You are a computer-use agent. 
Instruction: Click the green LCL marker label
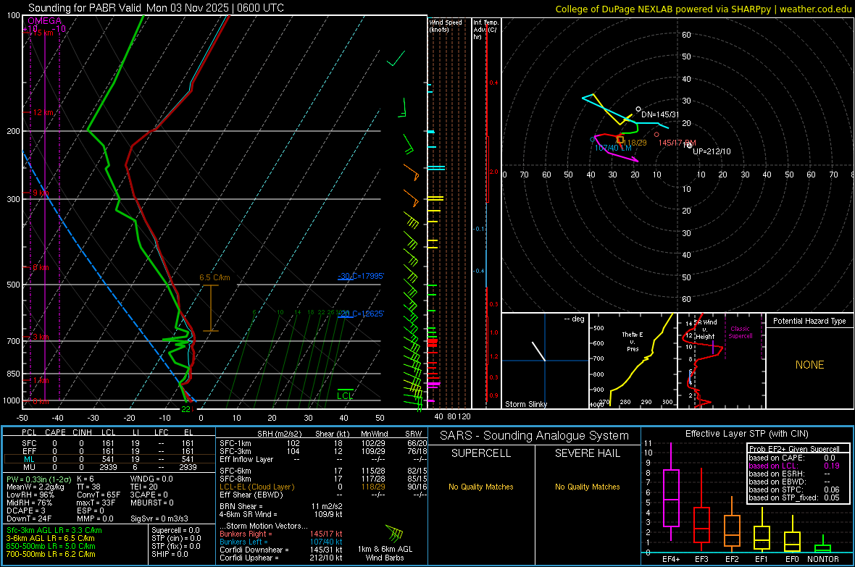point(345,396)
